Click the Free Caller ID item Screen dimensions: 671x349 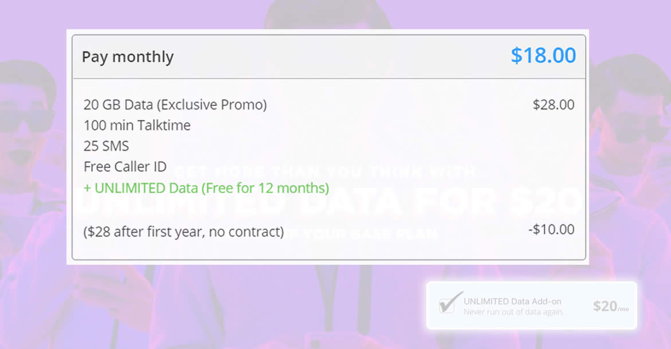[x=125, y=167]
